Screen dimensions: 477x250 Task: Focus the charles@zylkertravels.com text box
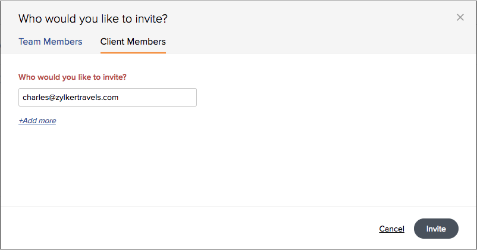[108, 98]
